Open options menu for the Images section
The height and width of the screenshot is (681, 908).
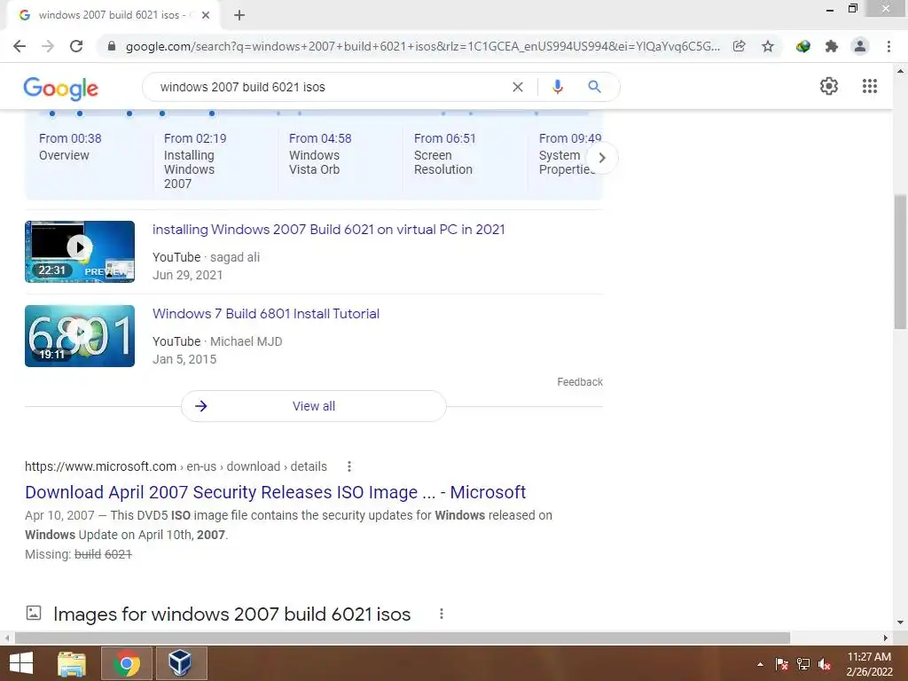click(x=442, y=614)
